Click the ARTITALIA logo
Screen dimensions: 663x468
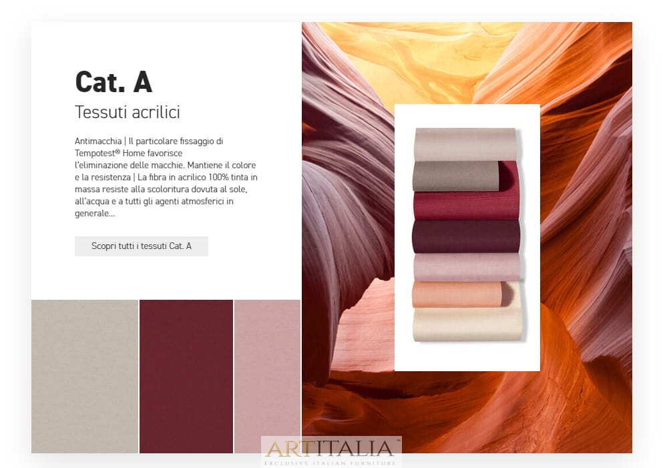[330, 448]
